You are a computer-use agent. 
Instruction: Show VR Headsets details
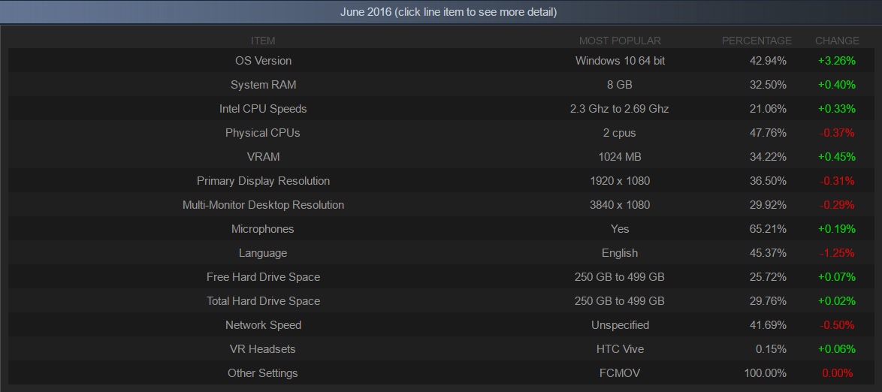263,349
